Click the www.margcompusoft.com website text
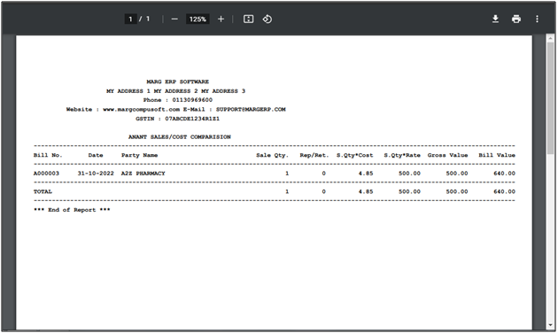 pyautogui.click(x=142, y=109)
